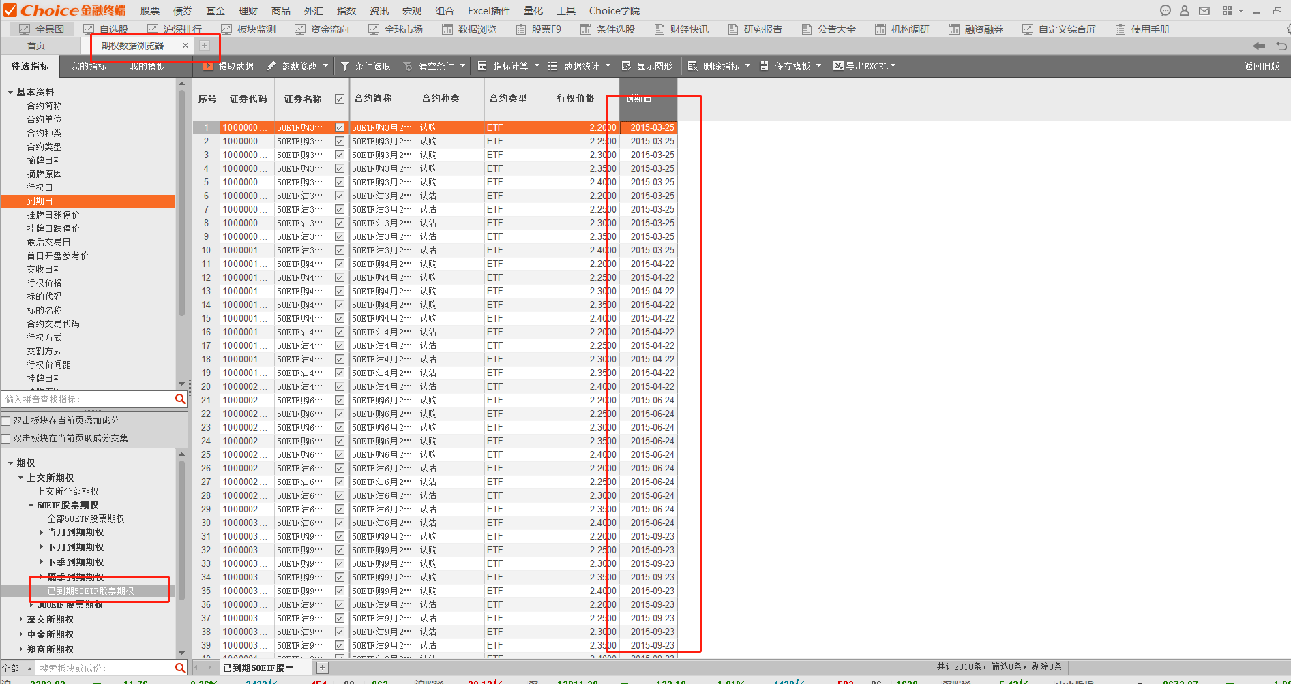Screen dimensions: 1291x684
Task: Enable 双击板块在当前页取成分交集 checkbox
Action: 6,439
